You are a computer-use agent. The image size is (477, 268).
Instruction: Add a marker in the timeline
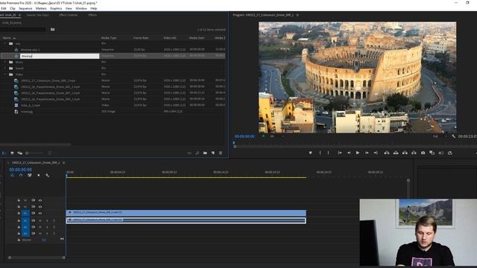pos(38,176)
